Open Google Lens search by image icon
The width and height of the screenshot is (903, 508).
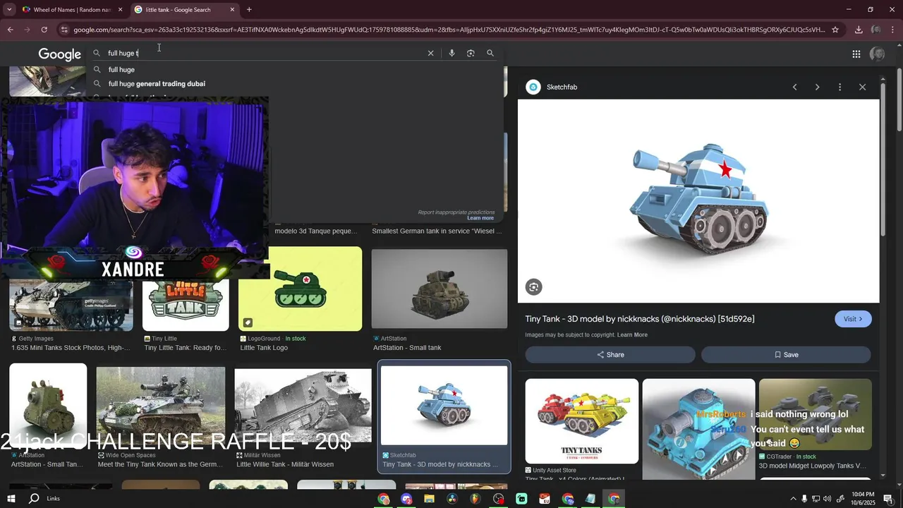pos(471,53)
